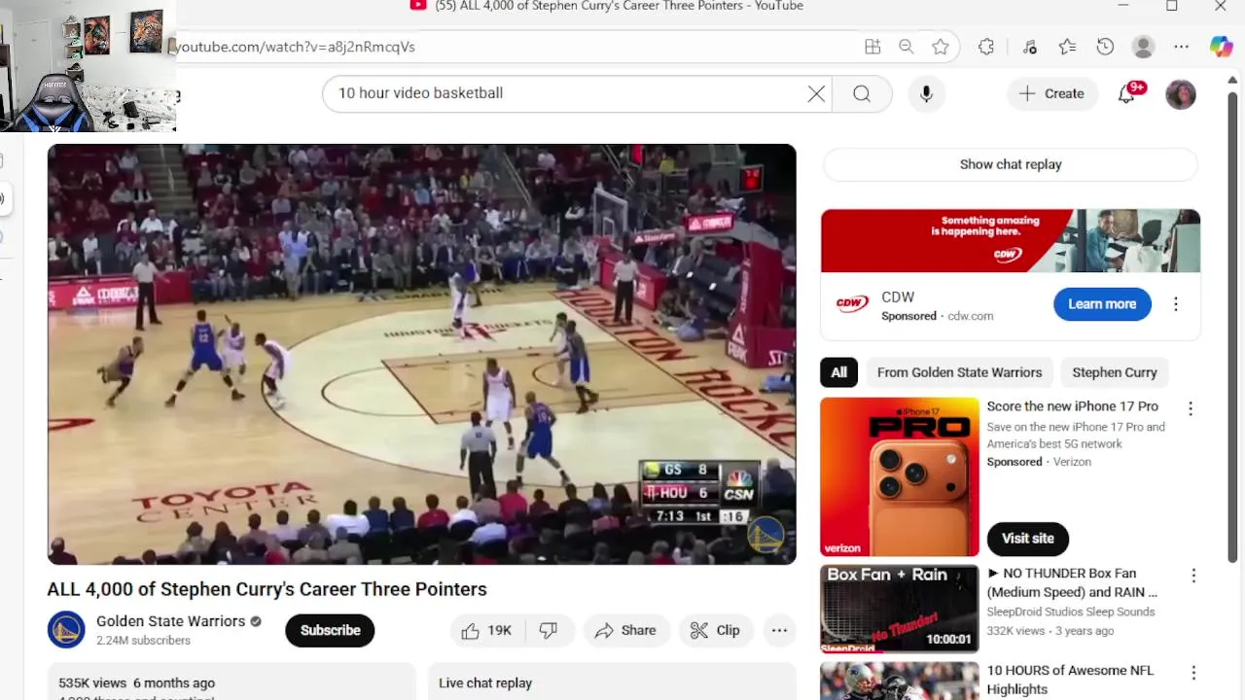Viewport: 1245px width, 700px height.
Task: Click video title ALL 4,000 of Stephen Curry's
Action: [267, 589]
